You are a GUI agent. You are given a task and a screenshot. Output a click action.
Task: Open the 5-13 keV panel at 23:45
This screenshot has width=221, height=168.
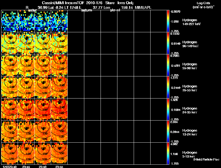26,153
